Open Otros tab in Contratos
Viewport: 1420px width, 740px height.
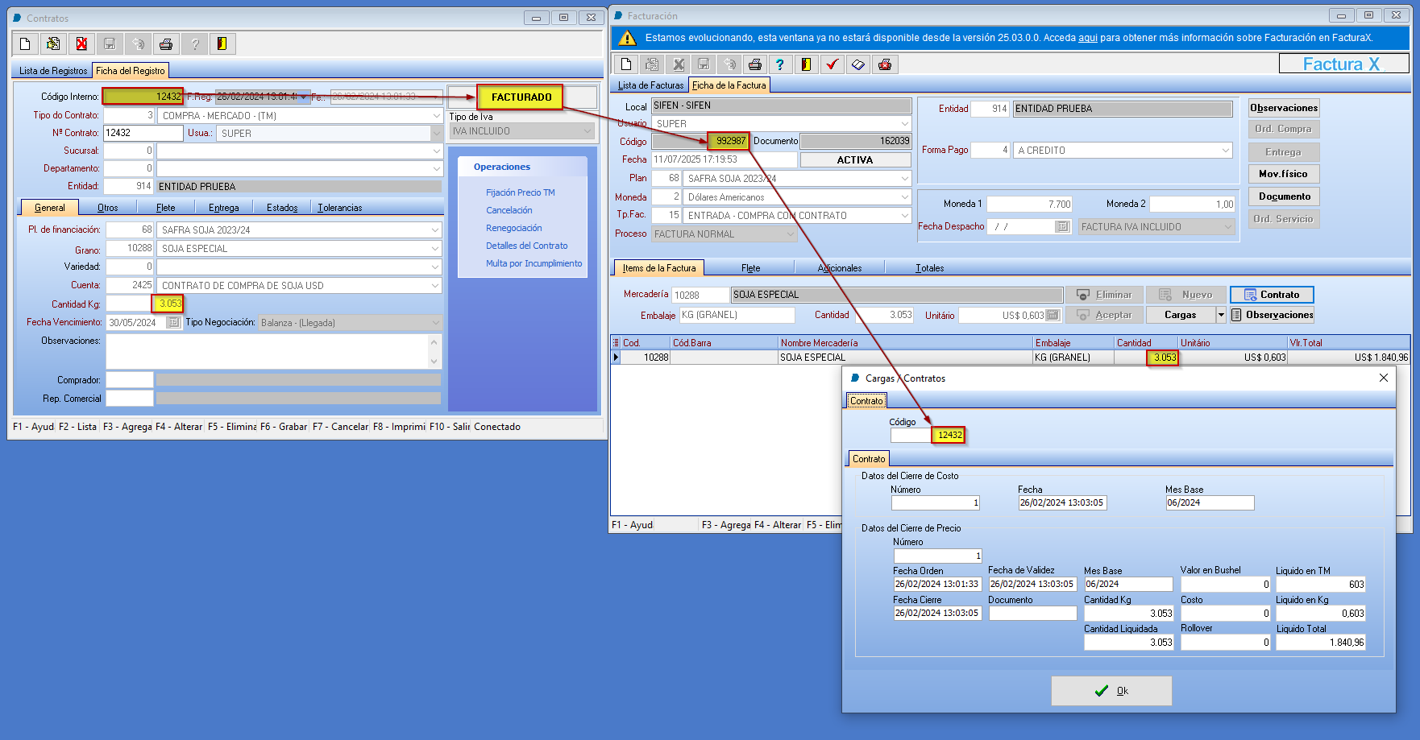(108, 208)
